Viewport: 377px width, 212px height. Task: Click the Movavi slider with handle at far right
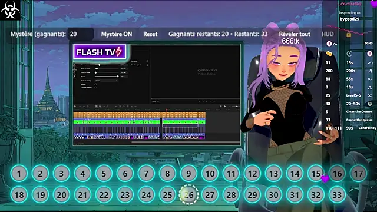[x=107, y=77]
